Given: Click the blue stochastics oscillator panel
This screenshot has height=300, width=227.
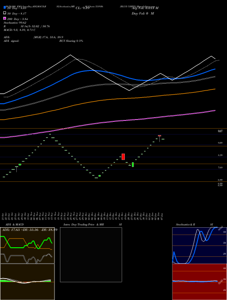Looking at the screenshot, I should coord(199,245).
